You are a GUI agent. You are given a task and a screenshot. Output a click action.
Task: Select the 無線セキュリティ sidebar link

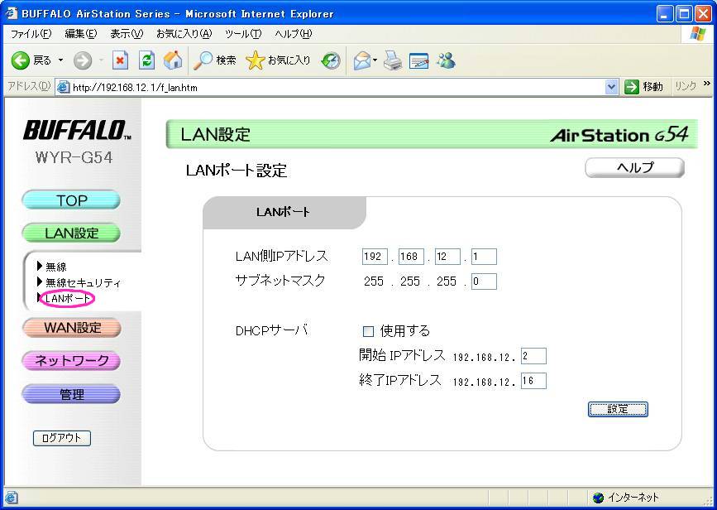(x=83, y=282)
